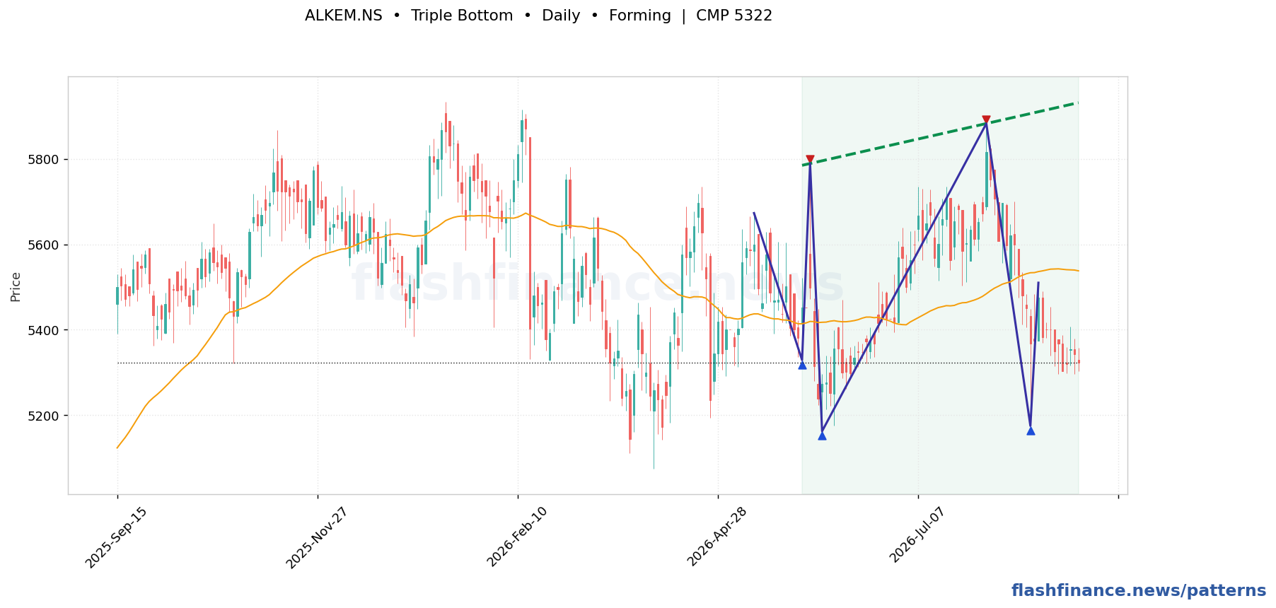Image resolution: width=1276 pixels, height=608 pixels.
Task: Click the 5800 price axis label
Action: click(x=45, y=160)
